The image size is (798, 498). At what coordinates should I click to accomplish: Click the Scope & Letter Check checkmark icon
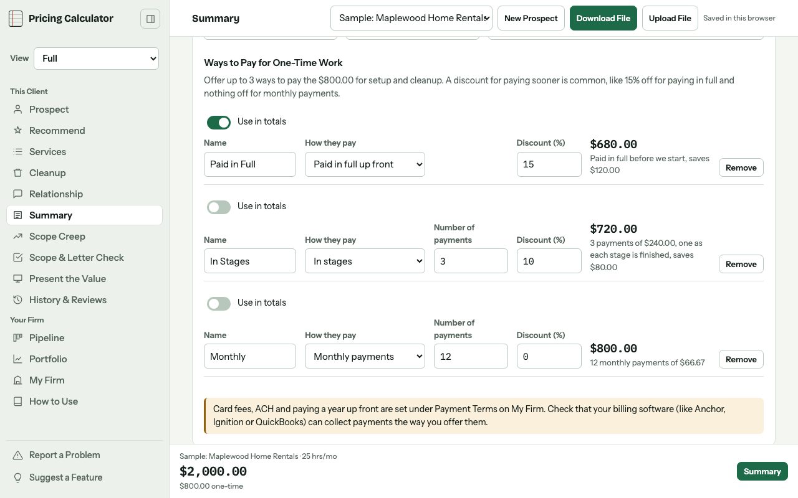click(x=17, y=258)
